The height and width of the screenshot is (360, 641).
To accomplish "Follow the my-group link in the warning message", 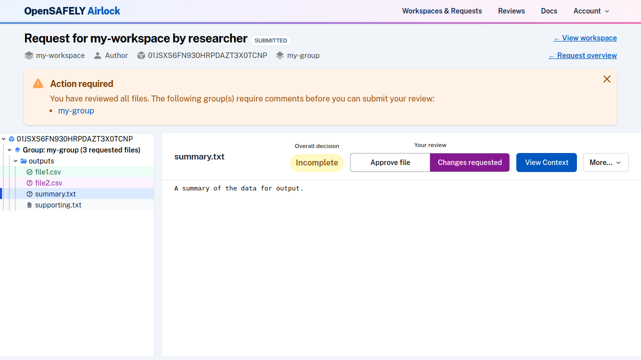I will click(x=76, y=110).
